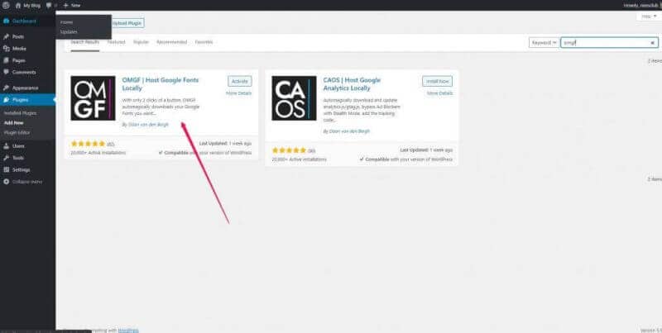This screenshot has height=333, width=662.
Task: Open the Tools wrench icon
Action: [6, 158]
